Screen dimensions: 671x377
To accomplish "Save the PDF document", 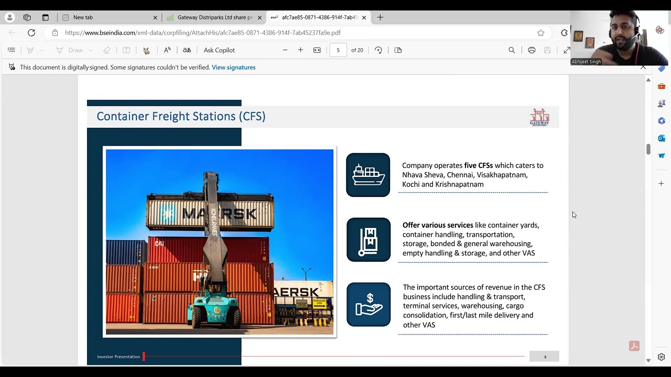I will pos(547,50).
